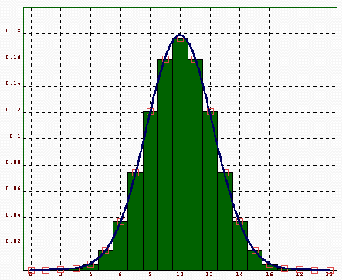The height and width of the screenshot is (280, 342).
Task: Click the tallest green bar centered at 10
Action: click(x=180, y=154)
